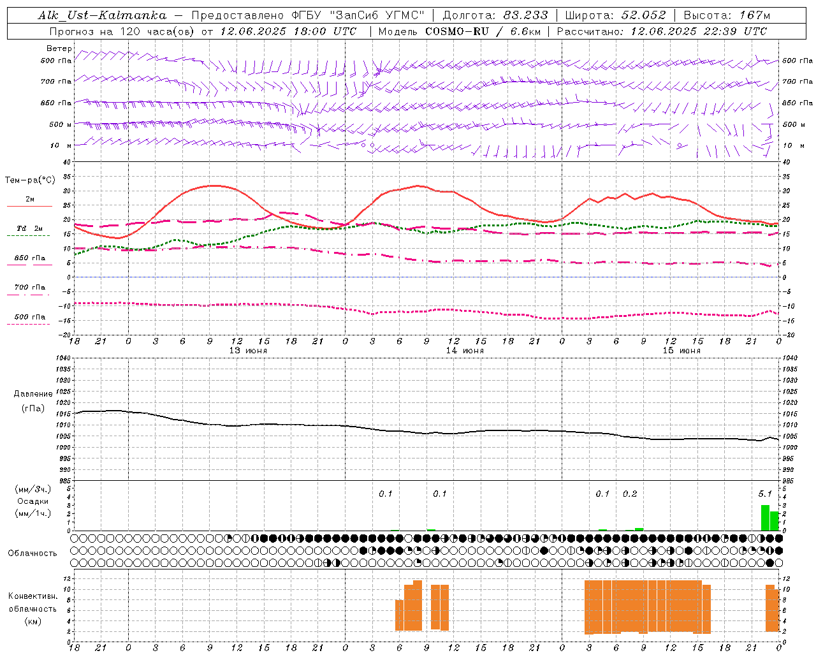Click the 5.1 precipitation amount value

[765, 494]
